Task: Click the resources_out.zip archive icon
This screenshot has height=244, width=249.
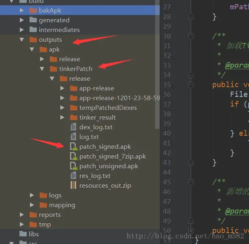Action: (x=73, y=185)
